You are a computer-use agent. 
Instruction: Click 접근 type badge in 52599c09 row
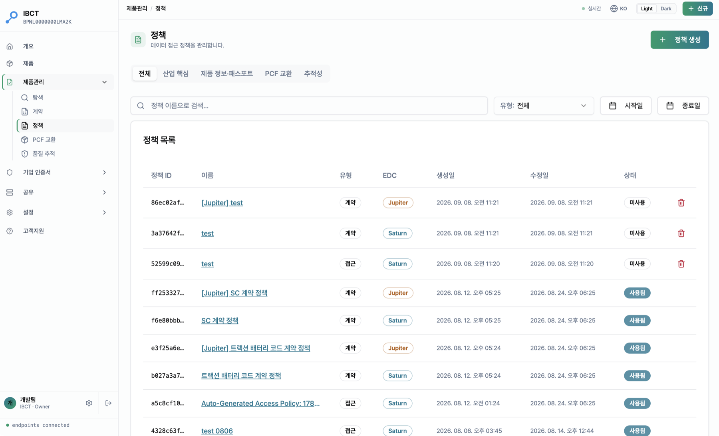click(x=350, y=264)
